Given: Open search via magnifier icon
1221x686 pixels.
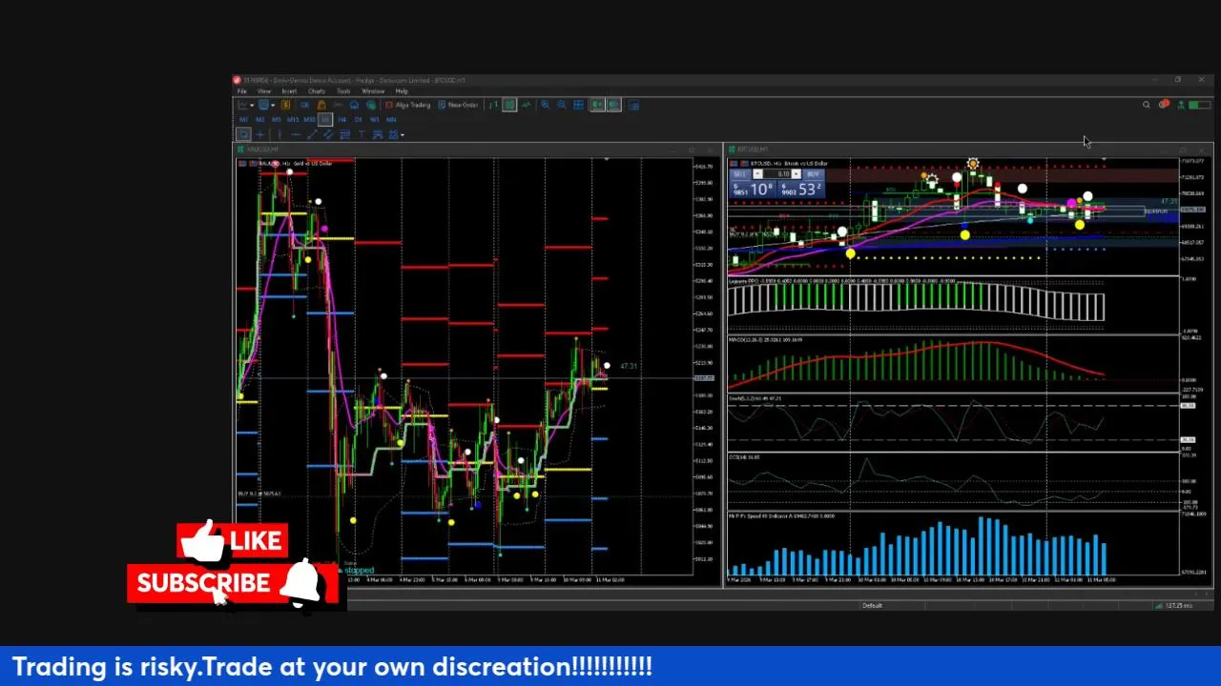Looking at the screenshot, I should pyautogui.click(x=1146, y=105).
